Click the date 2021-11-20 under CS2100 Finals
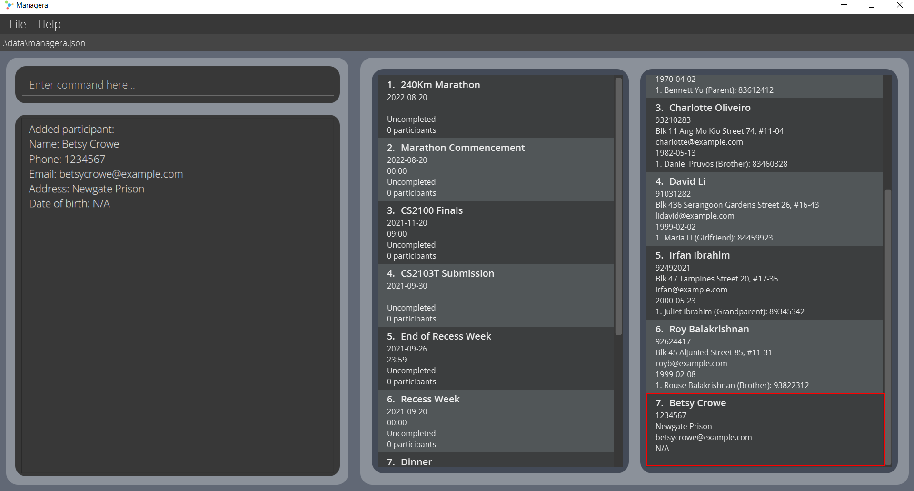This screenshot has width=914, height=491. tap(407, 223)
